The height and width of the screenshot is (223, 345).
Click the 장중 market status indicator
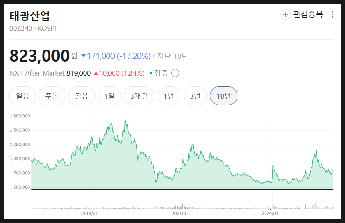tap(158, 73)
